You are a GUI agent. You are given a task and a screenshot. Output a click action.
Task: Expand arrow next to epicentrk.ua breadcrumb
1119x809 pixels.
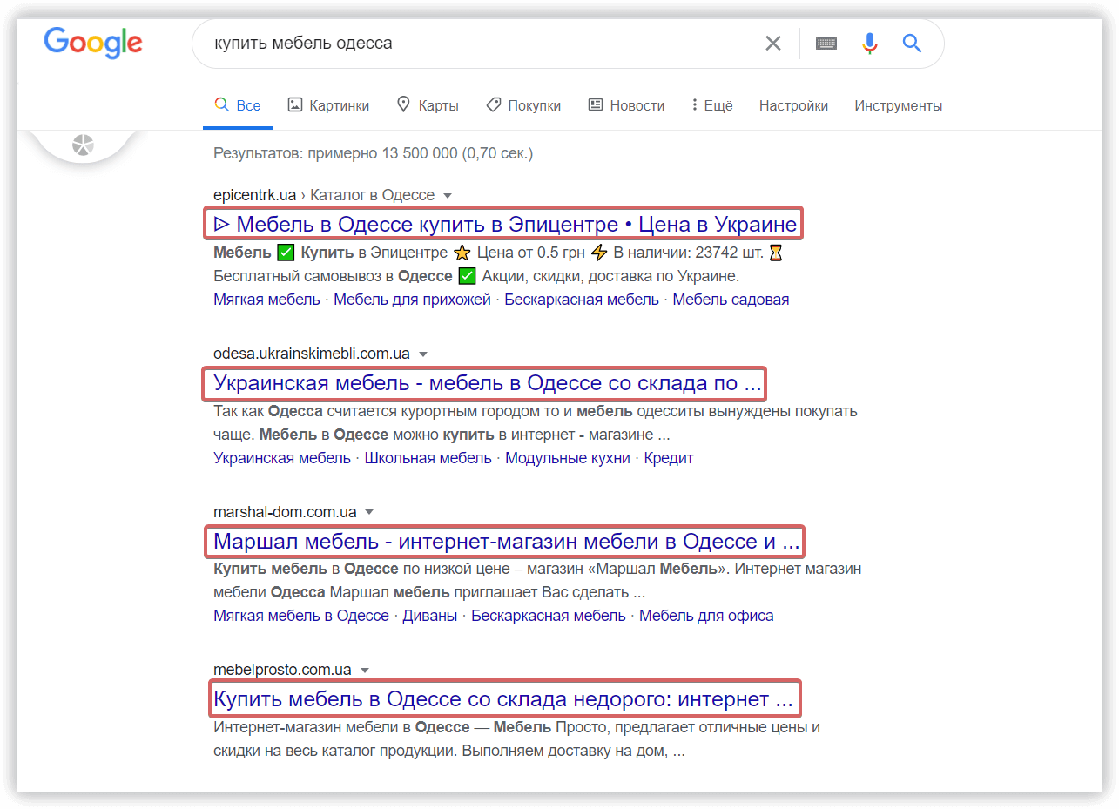tap(447, 195)
